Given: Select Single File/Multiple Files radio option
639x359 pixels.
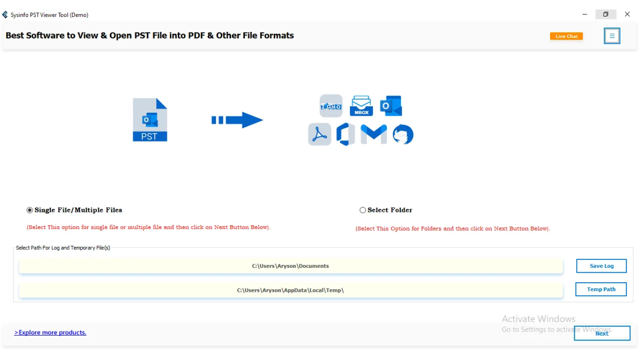Looking at the screenshot, I should tap(74, 210).
